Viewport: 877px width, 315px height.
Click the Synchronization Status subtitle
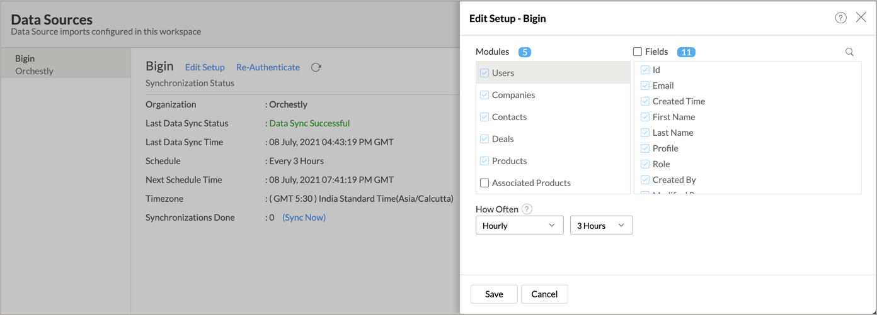190,83
